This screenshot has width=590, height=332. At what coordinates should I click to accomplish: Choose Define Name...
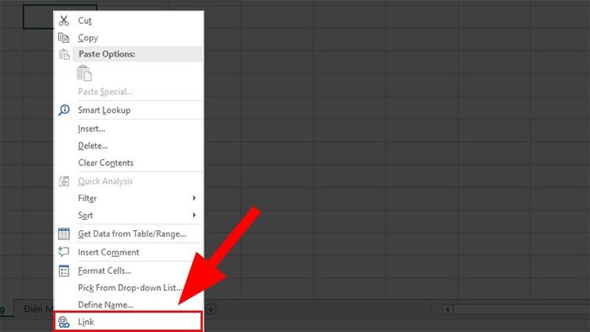tap(128, 304)
